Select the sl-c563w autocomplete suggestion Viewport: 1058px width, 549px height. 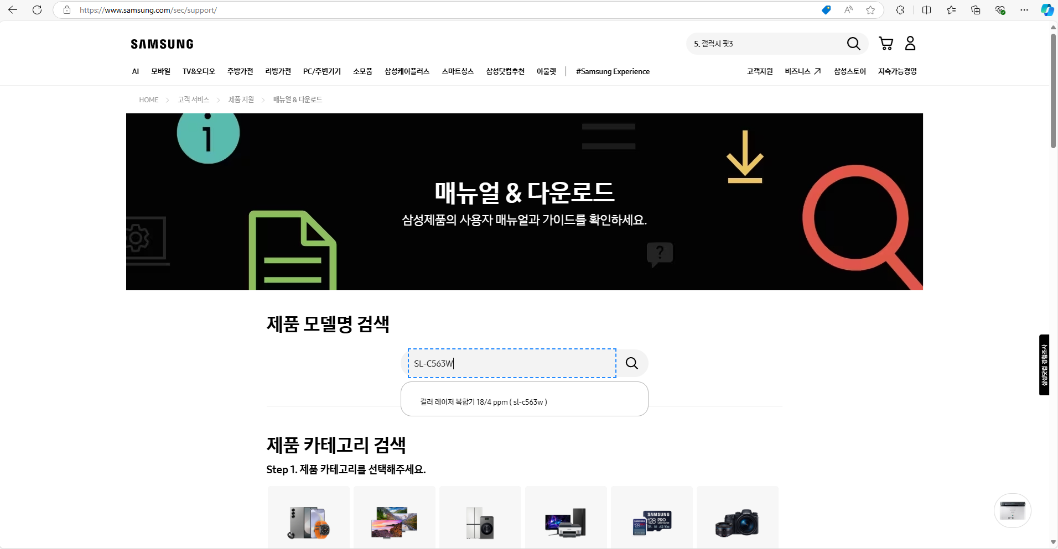pos(484,402)
